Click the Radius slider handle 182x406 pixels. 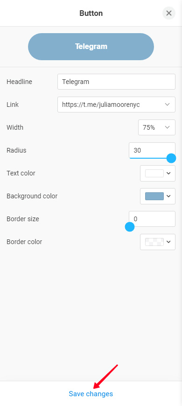point(171,158)
